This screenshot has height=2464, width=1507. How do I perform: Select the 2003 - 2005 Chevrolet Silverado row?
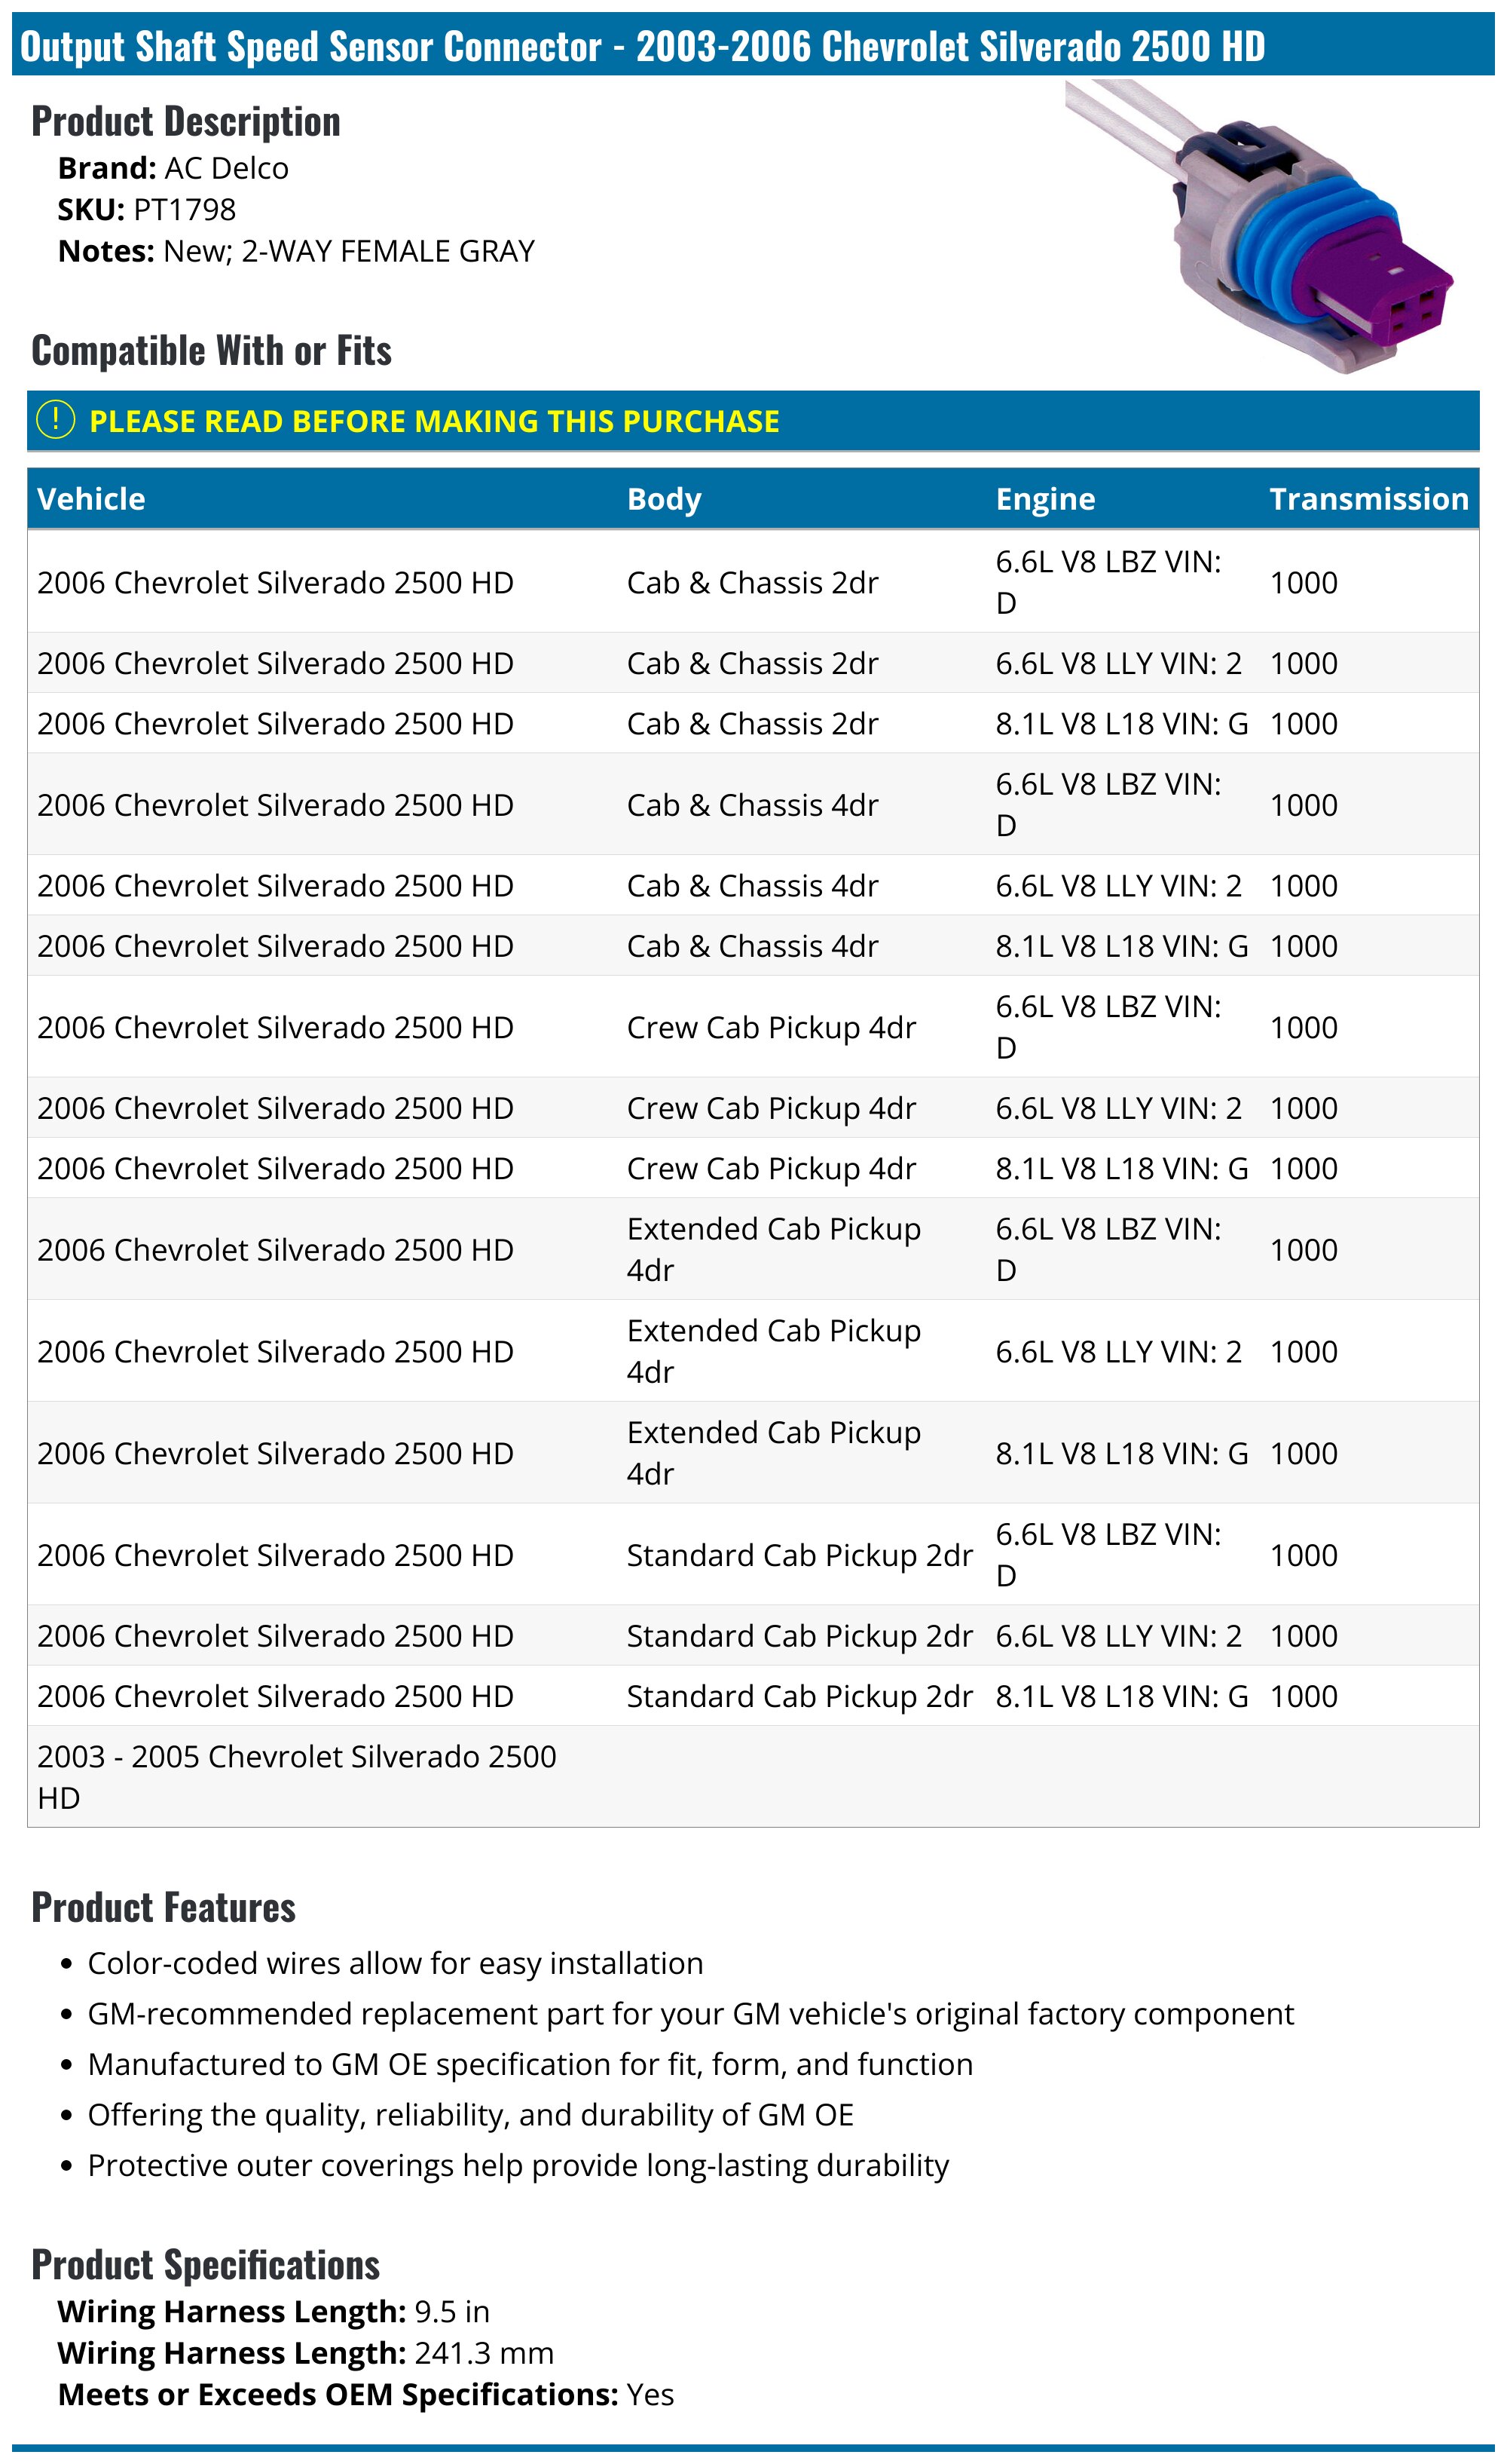click(753, 1777)
